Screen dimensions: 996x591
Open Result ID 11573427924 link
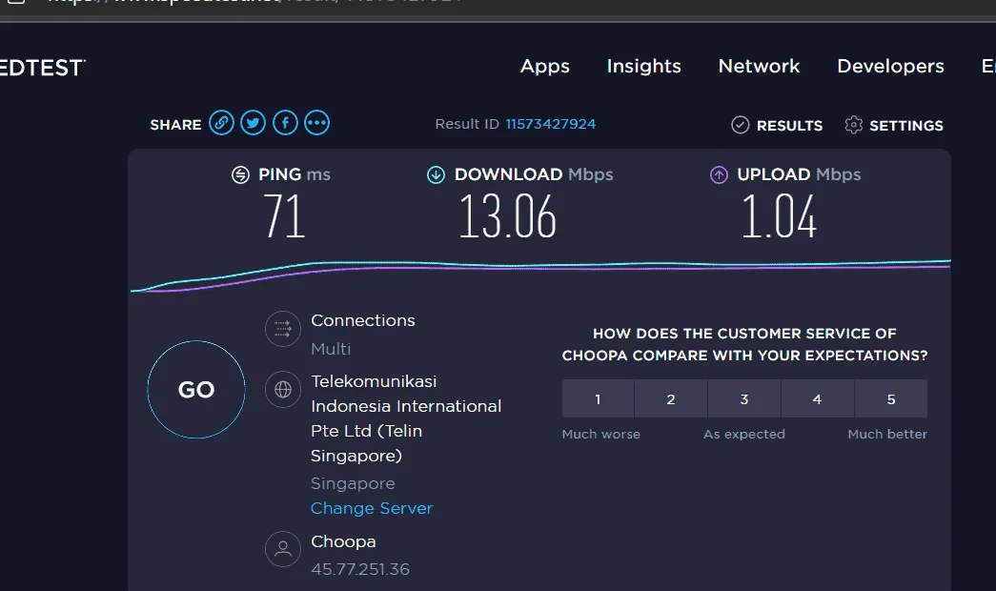point(551,124)
